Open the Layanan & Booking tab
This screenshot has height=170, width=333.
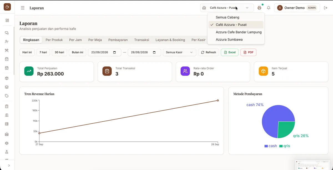[x=170, y=40]
